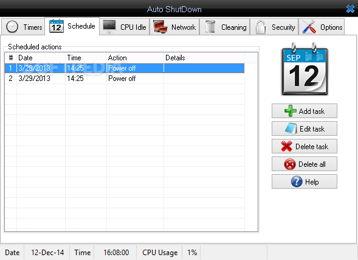Close the Auto ShutDown window
This screenshot has width=358, height=260.
350,9
